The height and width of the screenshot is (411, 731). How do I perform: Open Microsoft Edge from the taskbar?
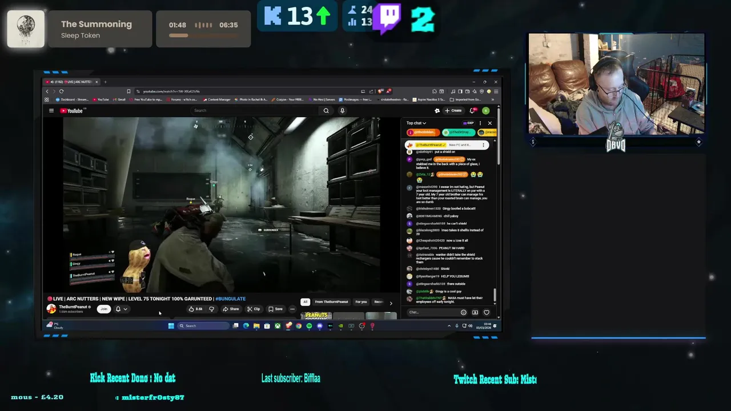point(246,326)
